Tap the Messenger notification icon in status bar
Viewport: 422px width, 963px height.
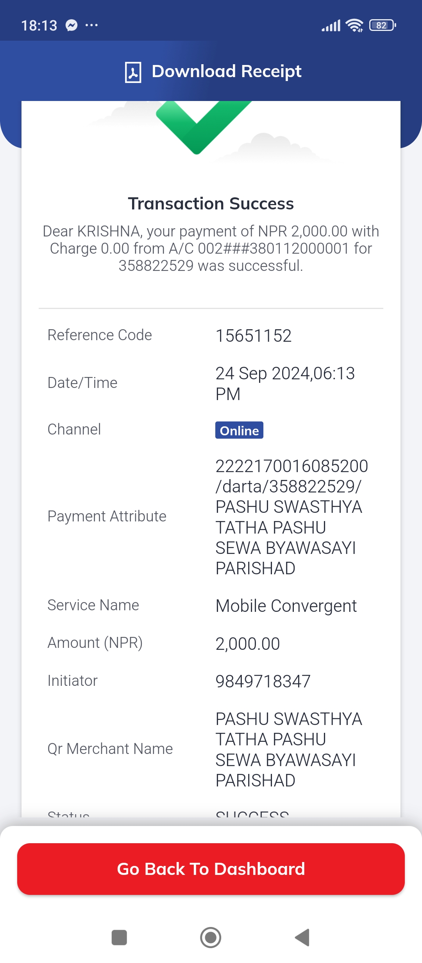(72, 25)
